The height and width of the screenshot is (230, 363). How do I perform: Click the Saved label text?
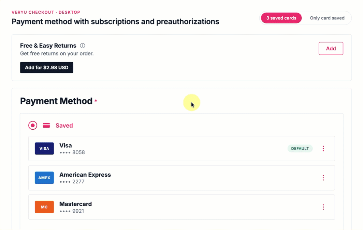tap(64, 126)
